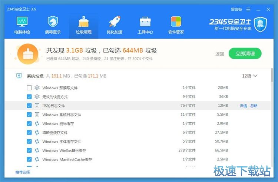
Task: Click the 278个文件 count
Action: pyautogui.click(x=187, y=150)
